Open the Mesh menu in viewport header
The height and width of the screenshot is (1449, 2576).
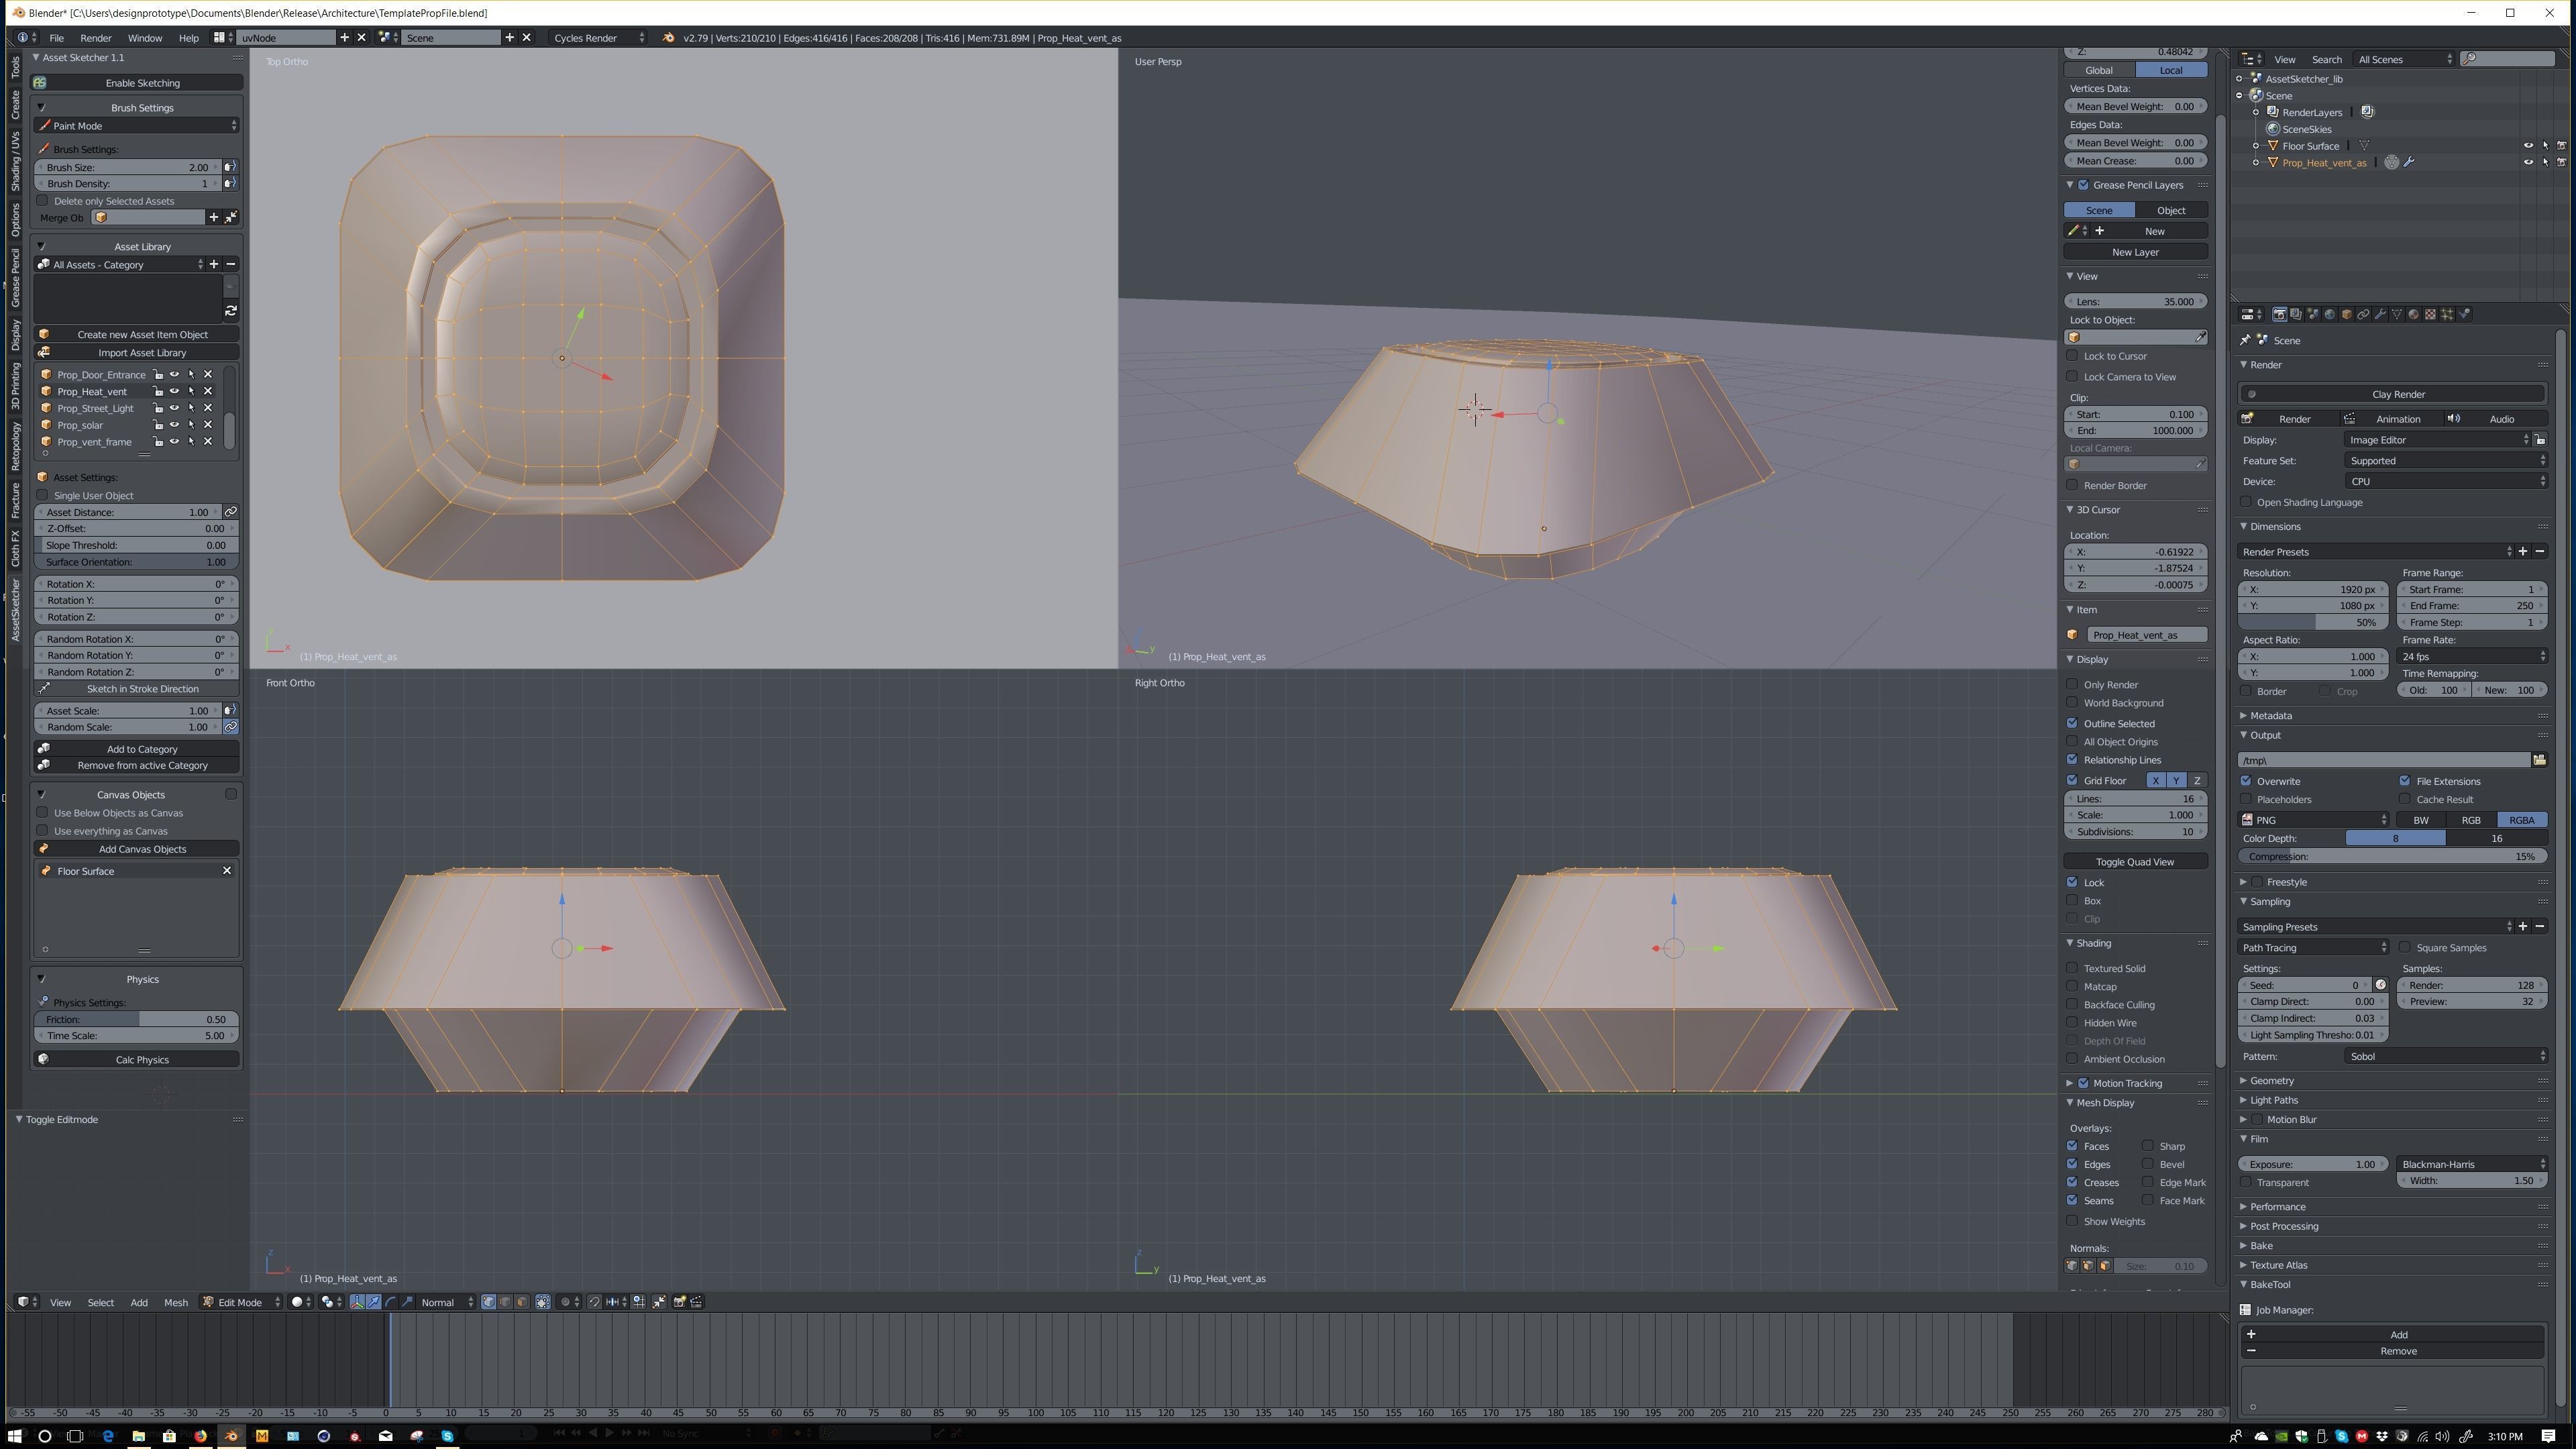point(176,1302)
